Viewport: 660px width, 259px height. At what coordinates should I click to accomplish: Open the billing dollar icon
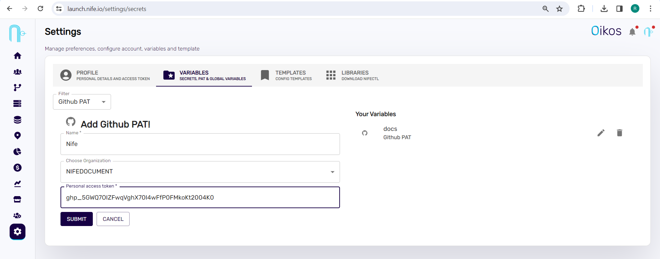[x=18, y=168]
